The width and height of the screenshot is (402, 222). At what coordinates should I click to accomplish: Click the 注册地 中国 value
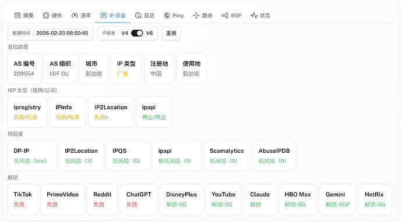point(156,74)
